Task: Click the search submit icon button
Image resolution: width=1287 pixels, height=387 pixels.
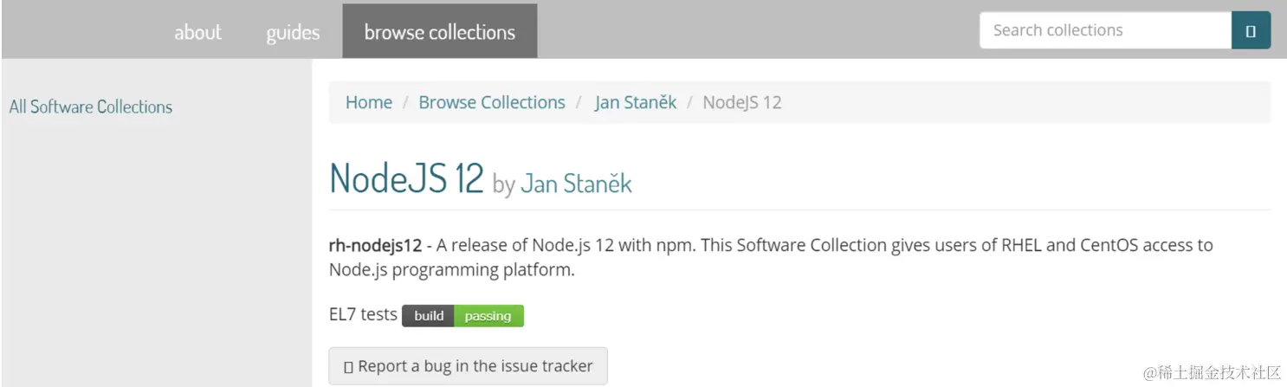Action: 1251,30
